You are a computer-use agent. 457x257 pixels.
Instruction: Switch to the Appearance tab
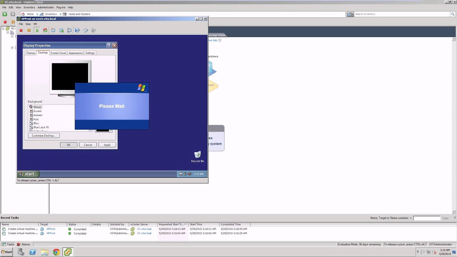(76, 53)
